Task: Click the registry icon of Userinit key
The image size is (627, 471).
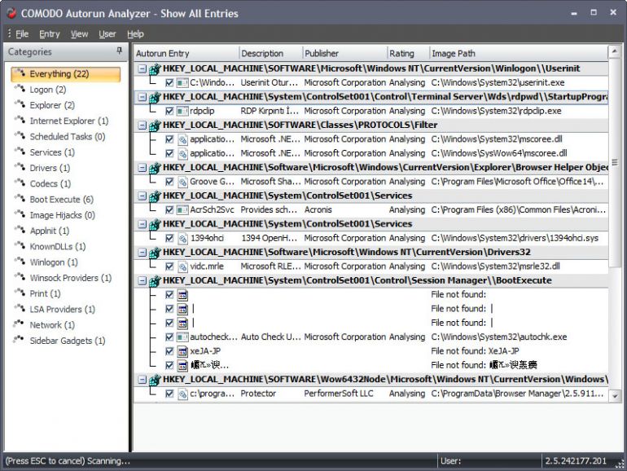Action: (x=154, y=68)
